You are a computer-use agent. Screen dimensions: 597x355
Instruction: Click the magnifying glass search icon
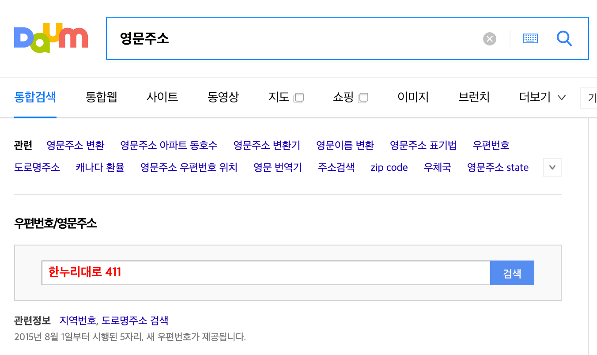(564, 39)
